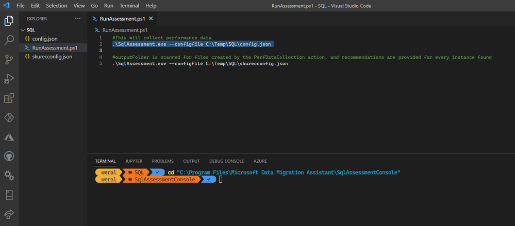This screenshot has width=515, height=226.
Task: Open the Selection menu
Action: point(57,6)
